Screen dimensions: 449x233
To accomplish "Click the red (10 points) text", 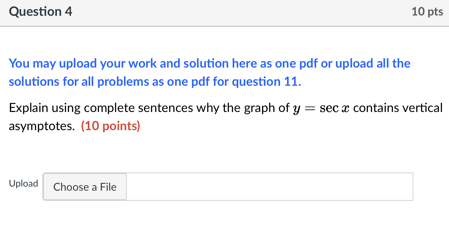I will 111,126.
